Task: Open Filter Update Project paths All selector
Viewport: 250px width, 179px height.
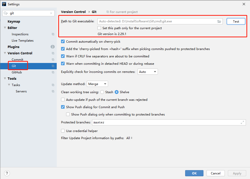Action: coord(129,138)
